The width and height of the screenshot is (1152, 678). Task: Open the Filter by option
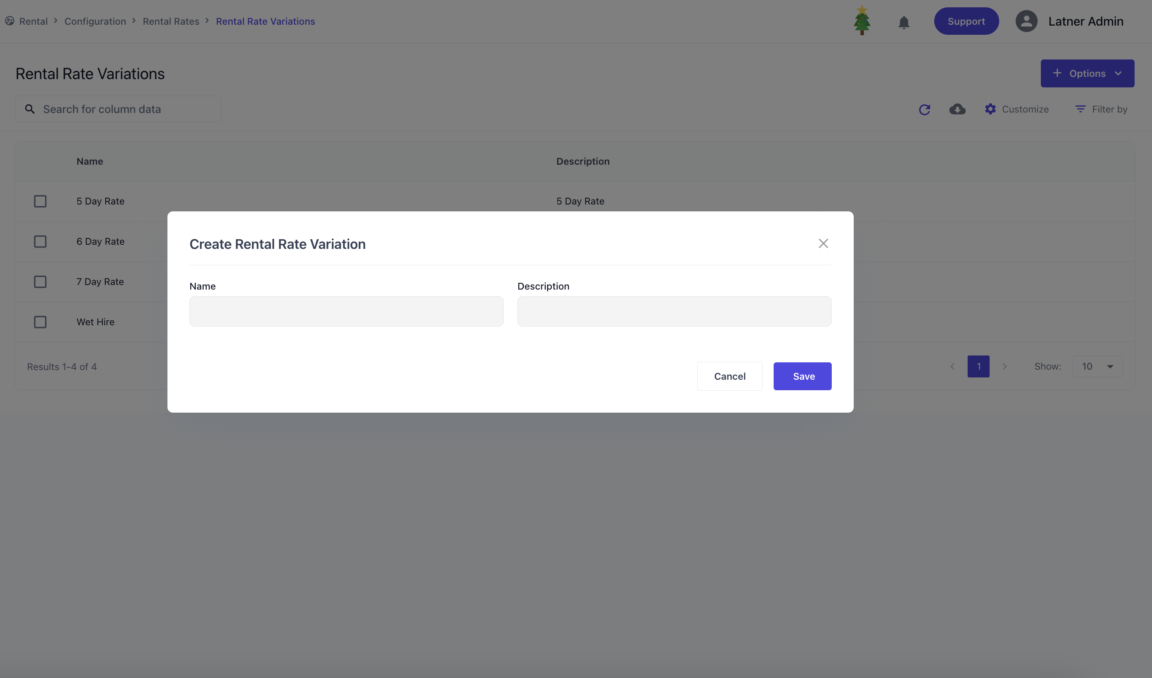tap(1101, 109)
